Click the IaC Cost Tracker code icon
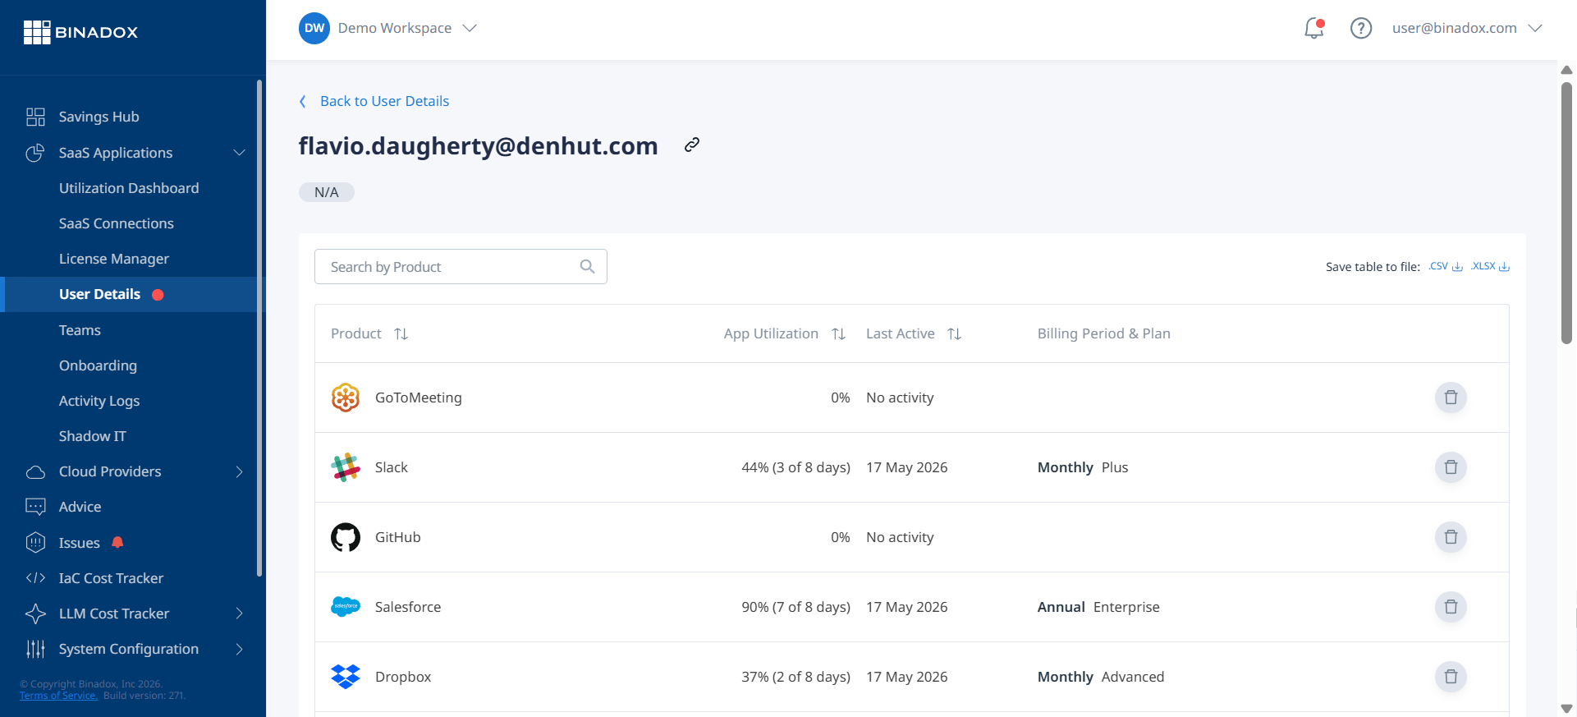1577x717 pixels. [35, 578]
